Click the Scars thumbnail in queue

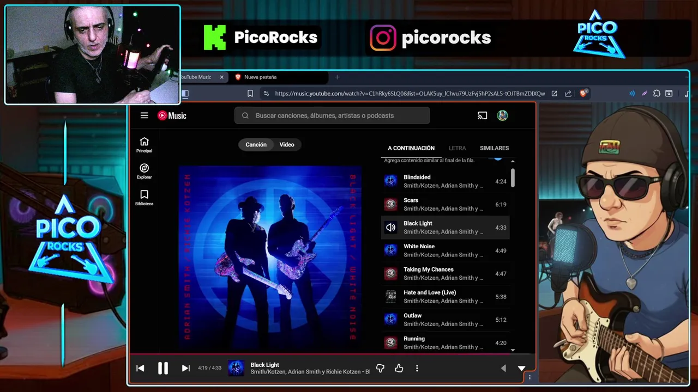click(x=390, y=204)
